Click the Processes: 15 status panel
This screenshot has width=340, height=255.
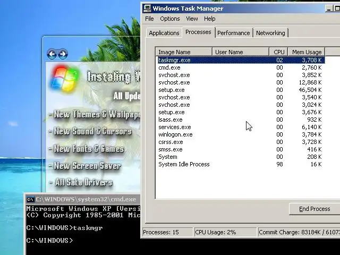click(167, 232)
